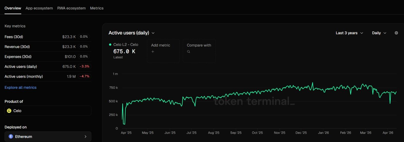Click the Celo product button

tap(48, 111)
